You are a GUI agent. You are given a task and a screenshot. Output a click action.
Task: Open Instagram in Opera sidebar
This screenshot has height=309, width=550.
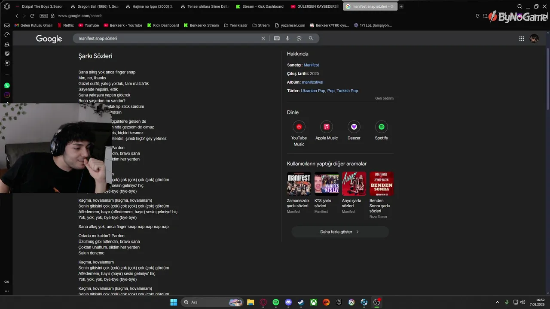[x=7, y=95]
